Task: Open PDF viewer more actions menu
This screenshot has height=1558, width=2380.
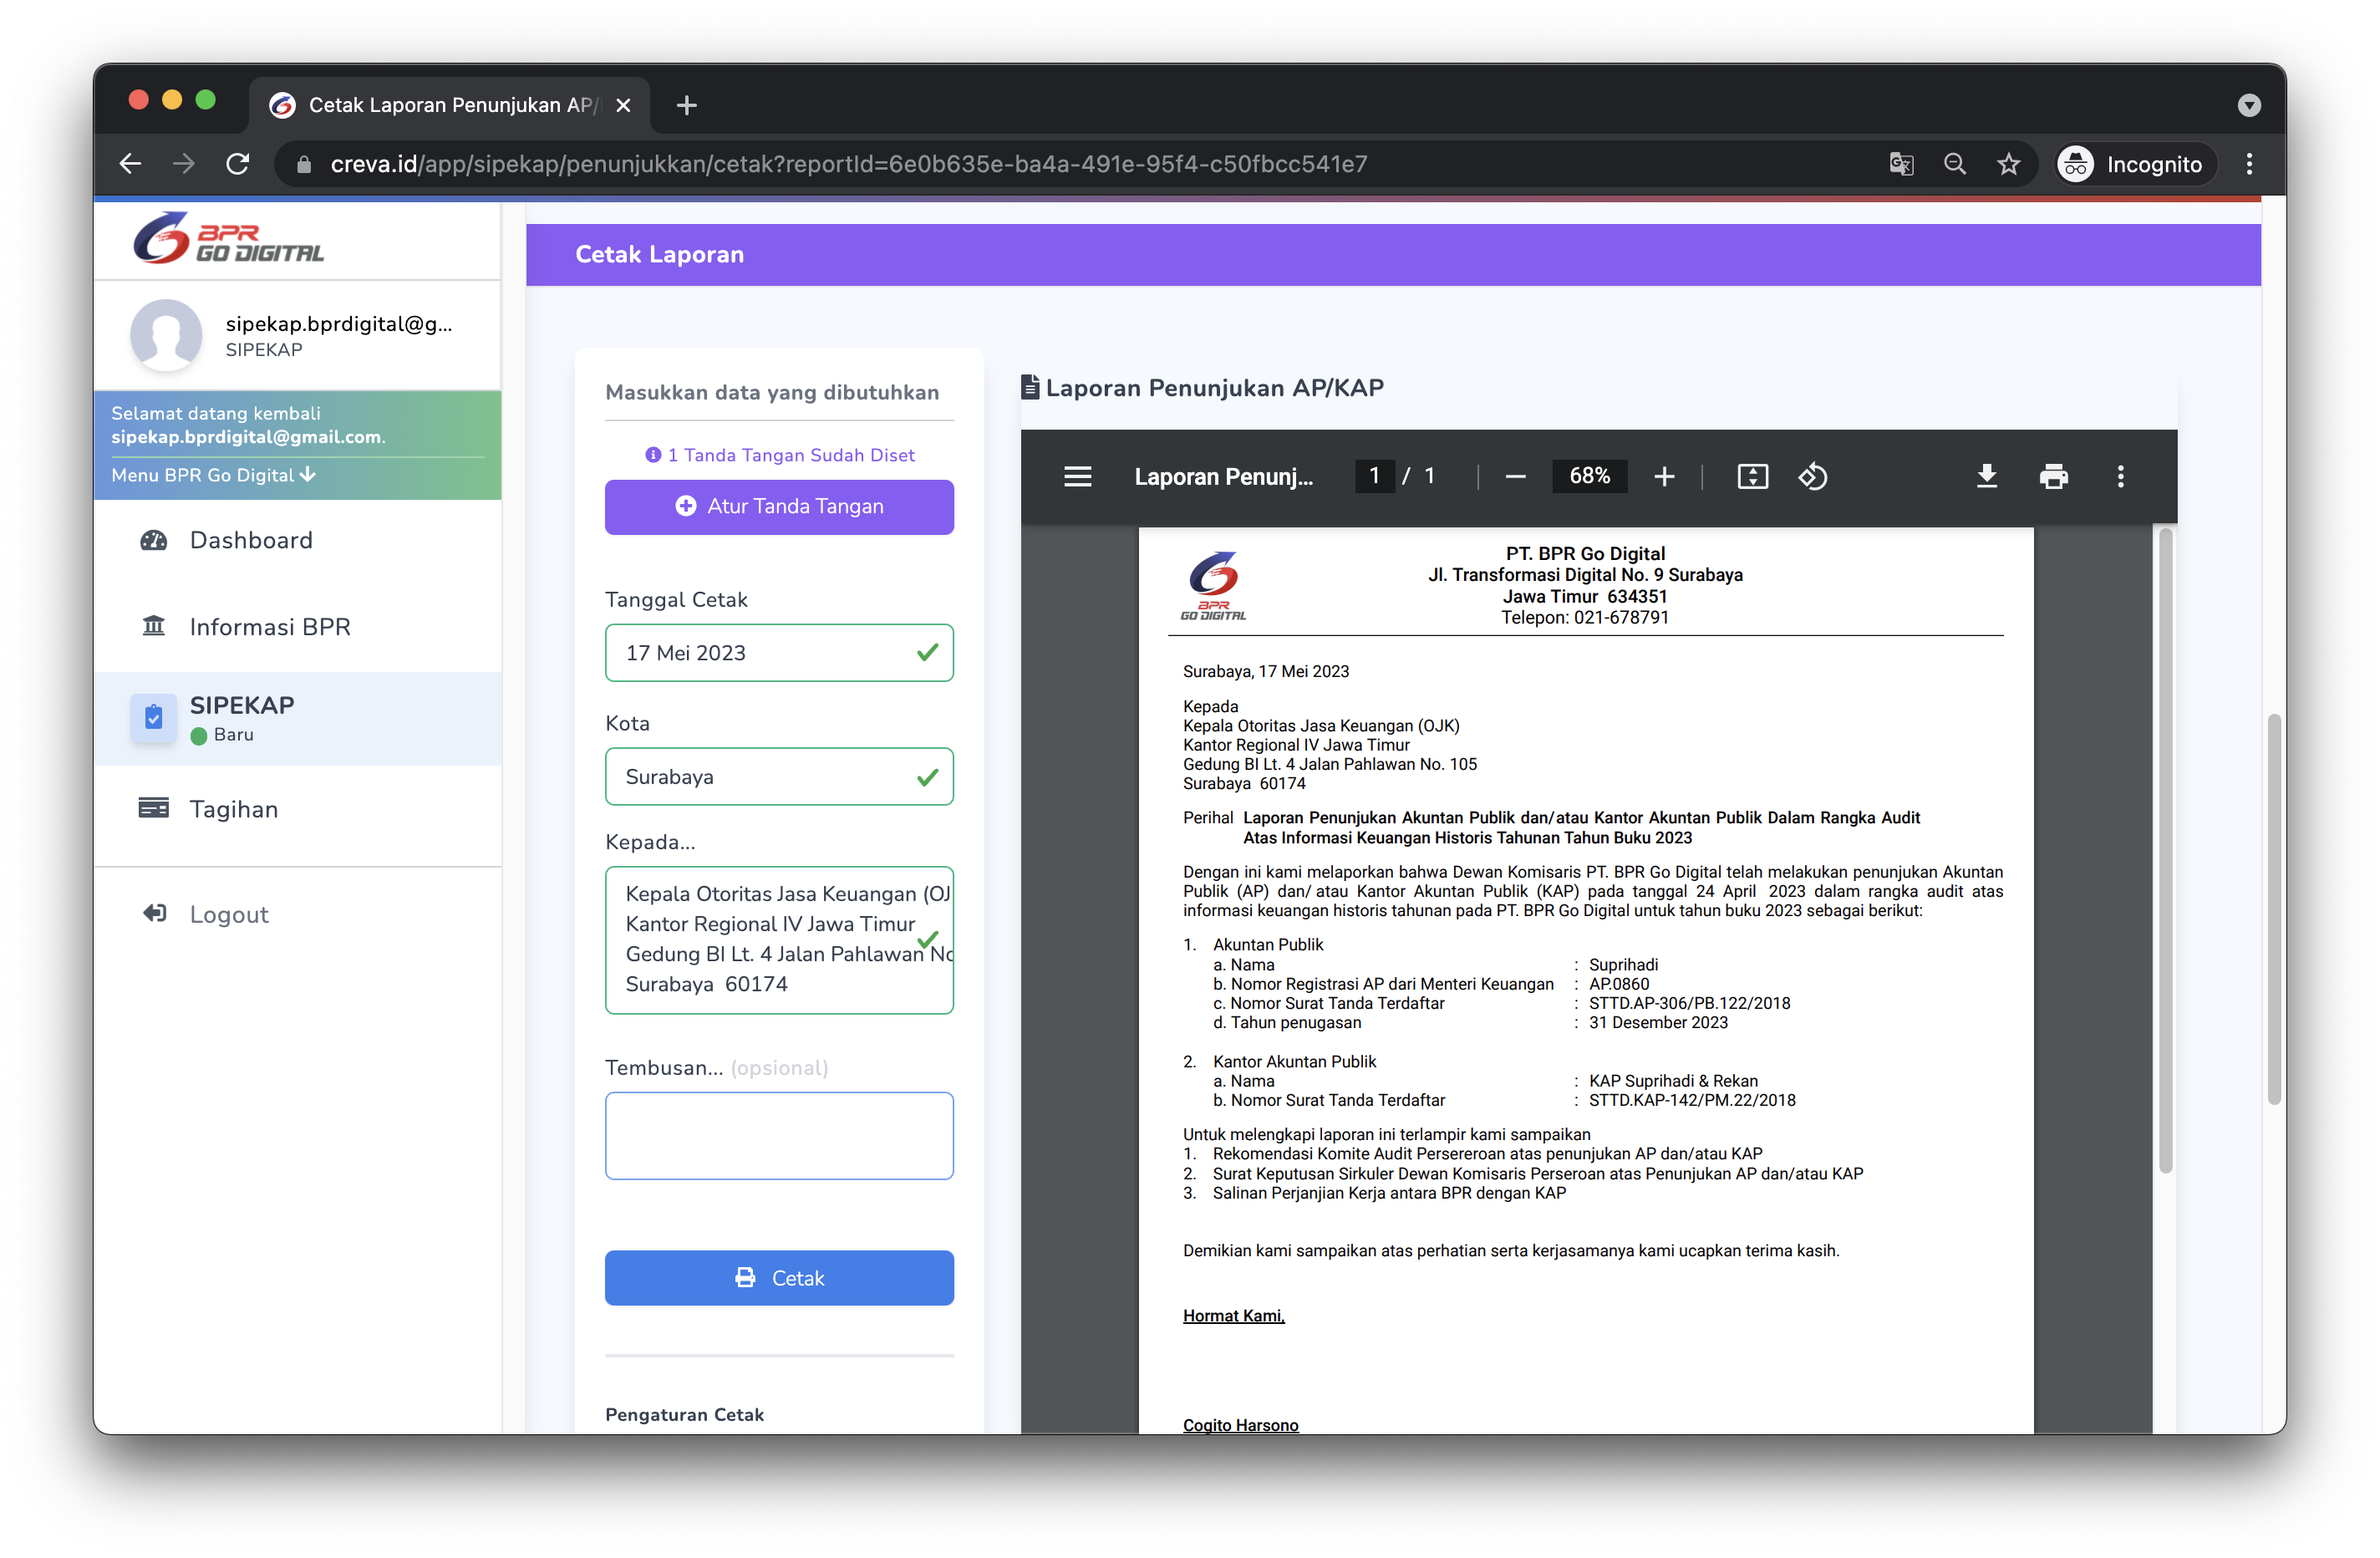Action: coord(2120,477)
